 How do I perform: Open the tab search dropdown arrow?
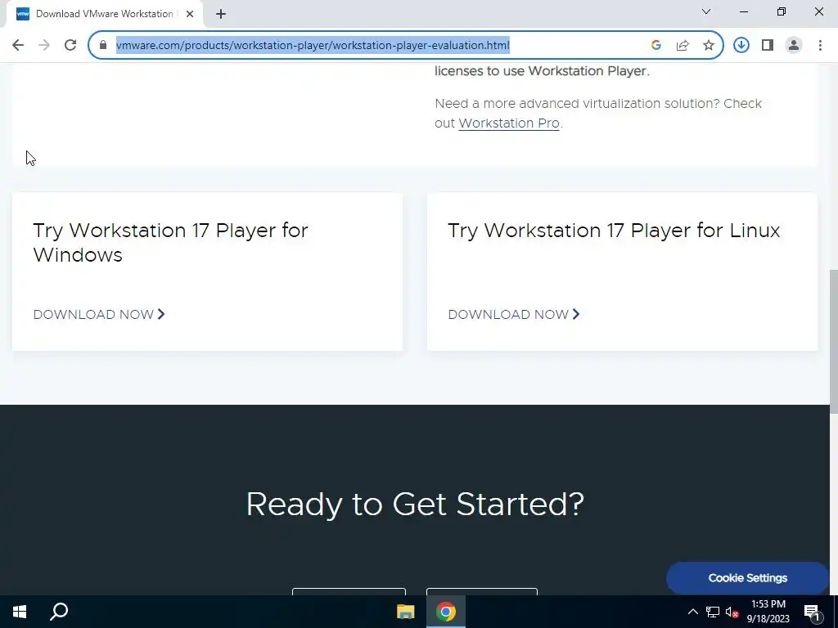coord(706,11)
